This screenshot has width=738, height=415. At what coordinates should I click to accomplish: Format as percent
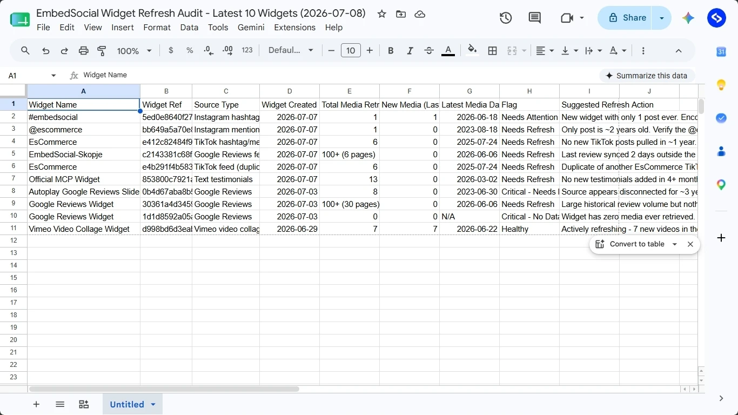(x=190, y=50)
